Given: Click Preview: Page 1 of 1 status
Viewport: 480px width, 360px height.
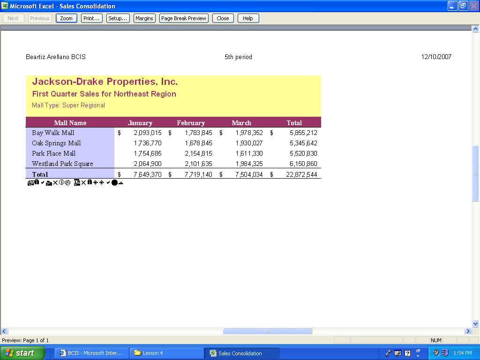Looking at the screenshot, I should (x=25, y=340).
